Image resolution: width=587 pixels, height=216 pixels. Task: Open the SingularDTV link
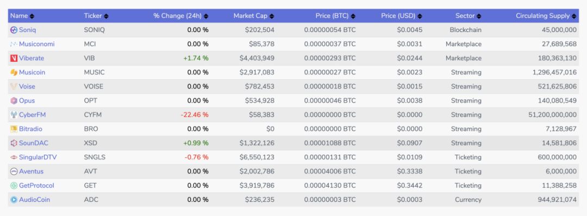pyautogui.click(x=38, y=157)
